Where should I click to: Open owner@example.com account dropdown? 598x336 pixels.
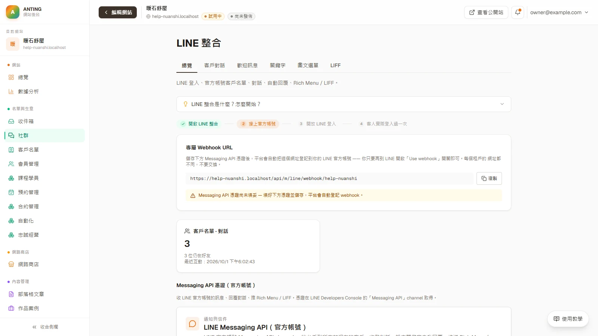pyautogui.click(x=559, y=12)
